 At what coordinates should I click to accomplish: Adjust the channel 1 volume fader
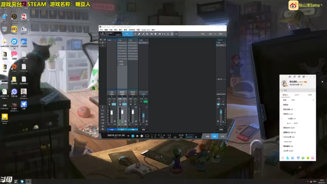[x=112, y=112]
